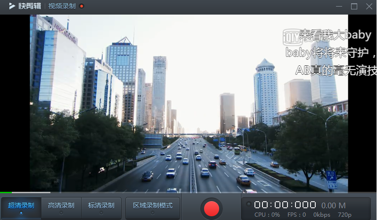Minimize the 快剪辑 recorder window

click(339, 6)
